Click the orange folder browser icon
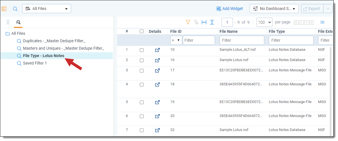 point(4,9)
